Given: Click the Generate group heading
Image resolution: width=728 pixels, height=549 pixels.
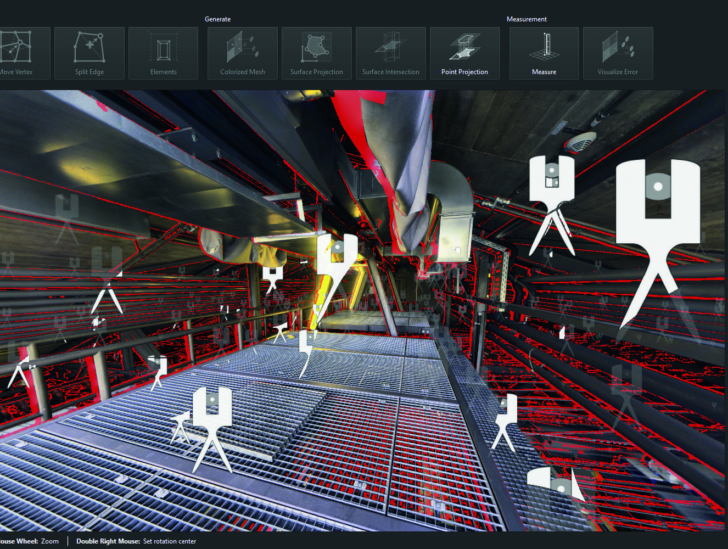Looking at the screenshot, I should [x=217, y=19].
